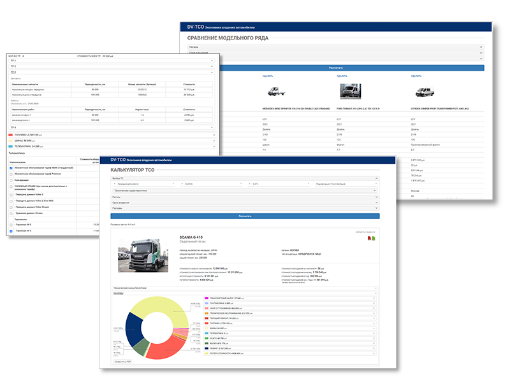The image size is (510, 382).
Task: Expand the ТР 4 section
Action: click(112, 127)
